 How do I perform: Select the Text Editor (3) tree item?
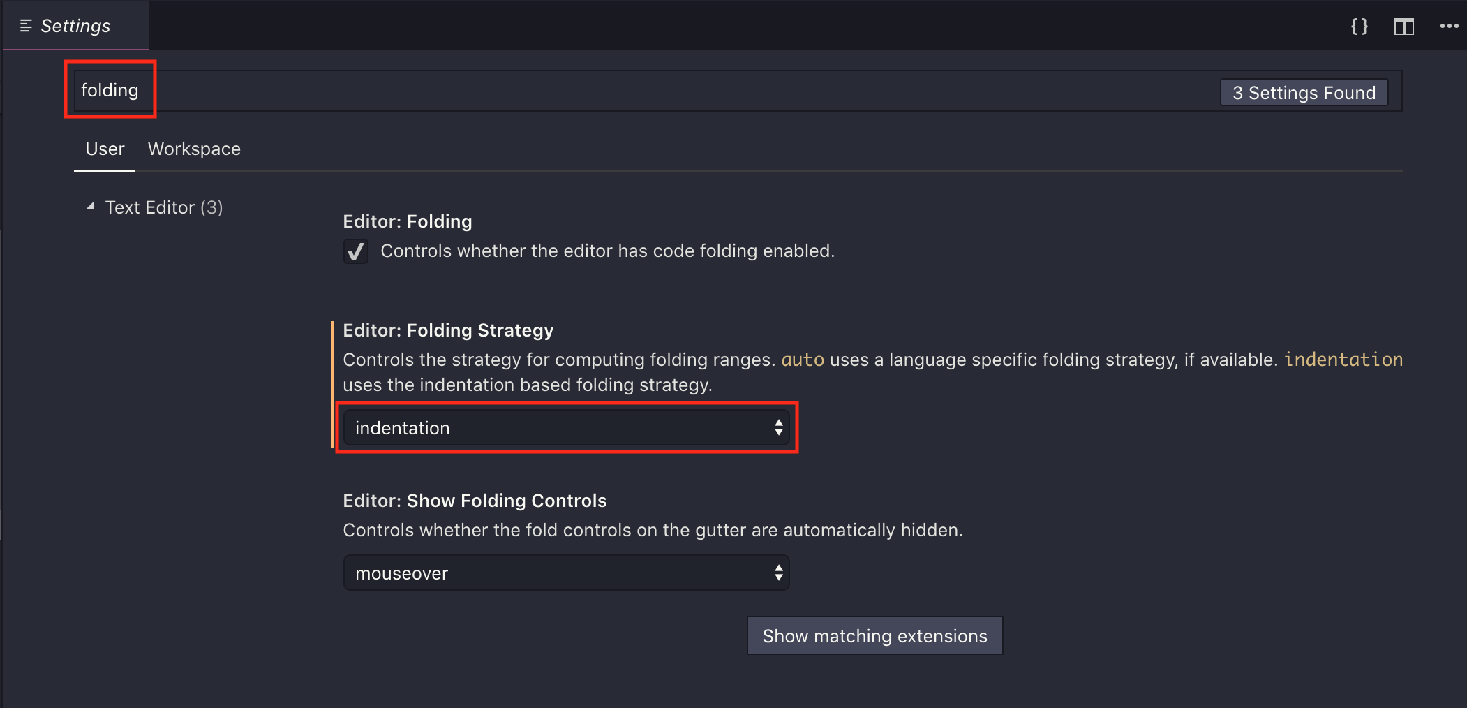coord(164,207)
